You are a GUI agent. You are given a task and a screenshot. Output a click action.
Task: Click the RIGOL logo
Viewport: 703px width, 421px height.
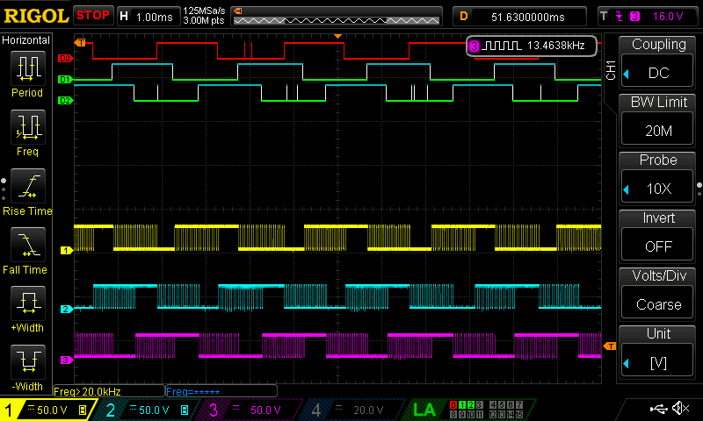tap(36, 16)
